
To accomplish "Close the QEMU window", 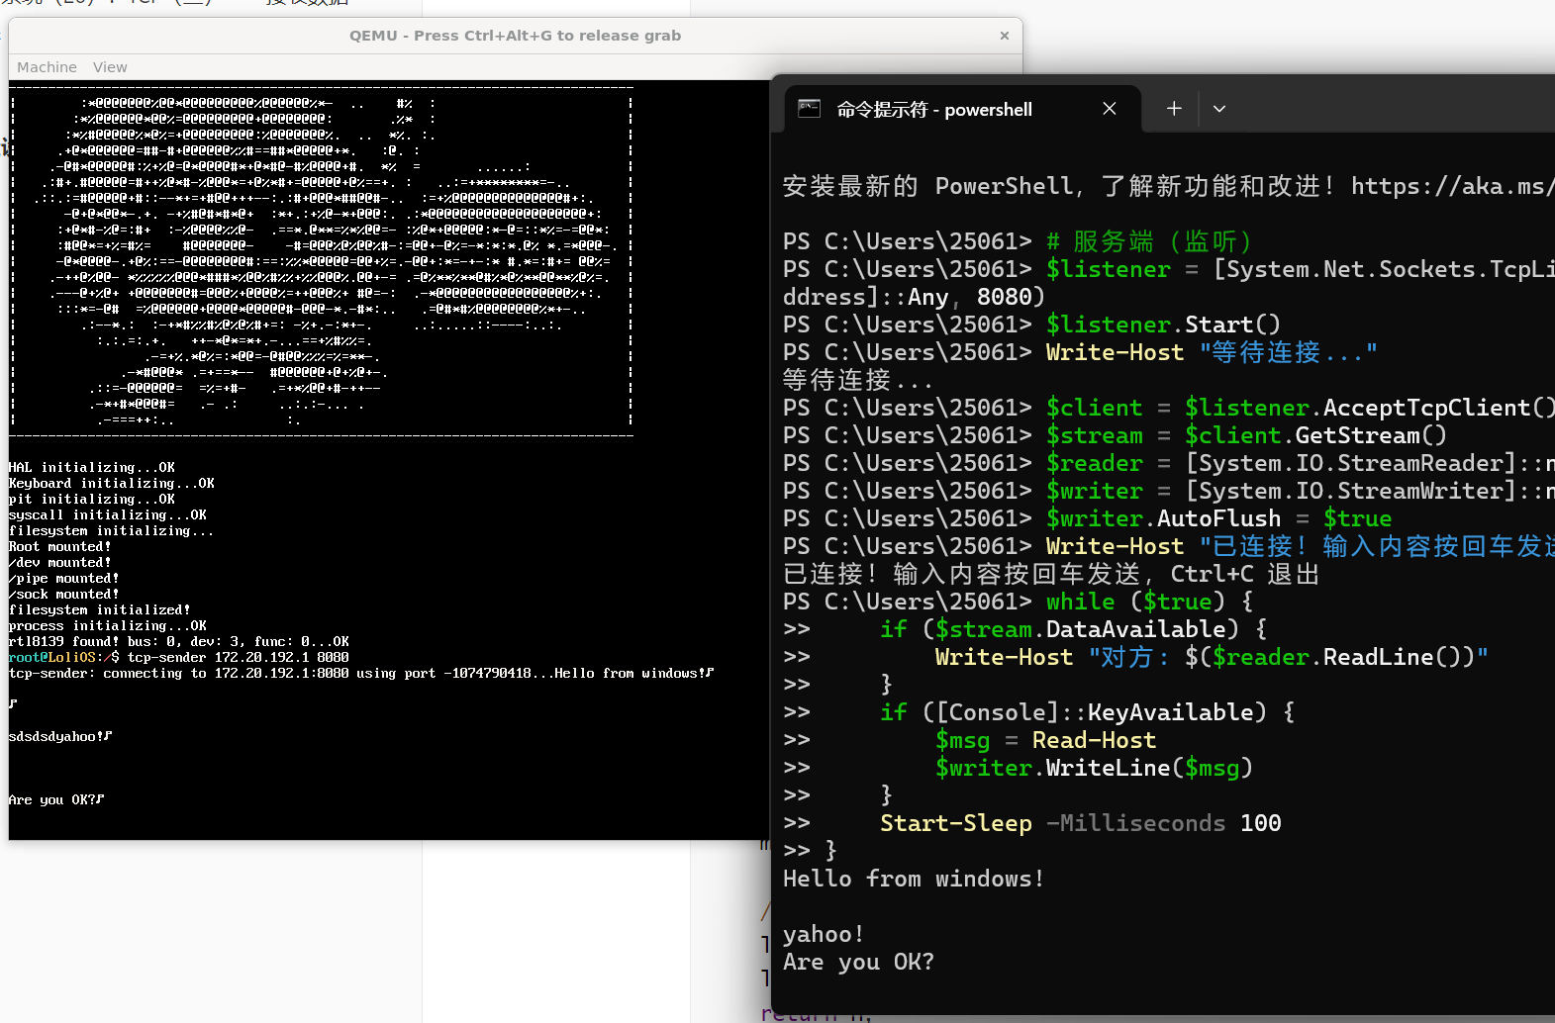I will coord(1004,36).
